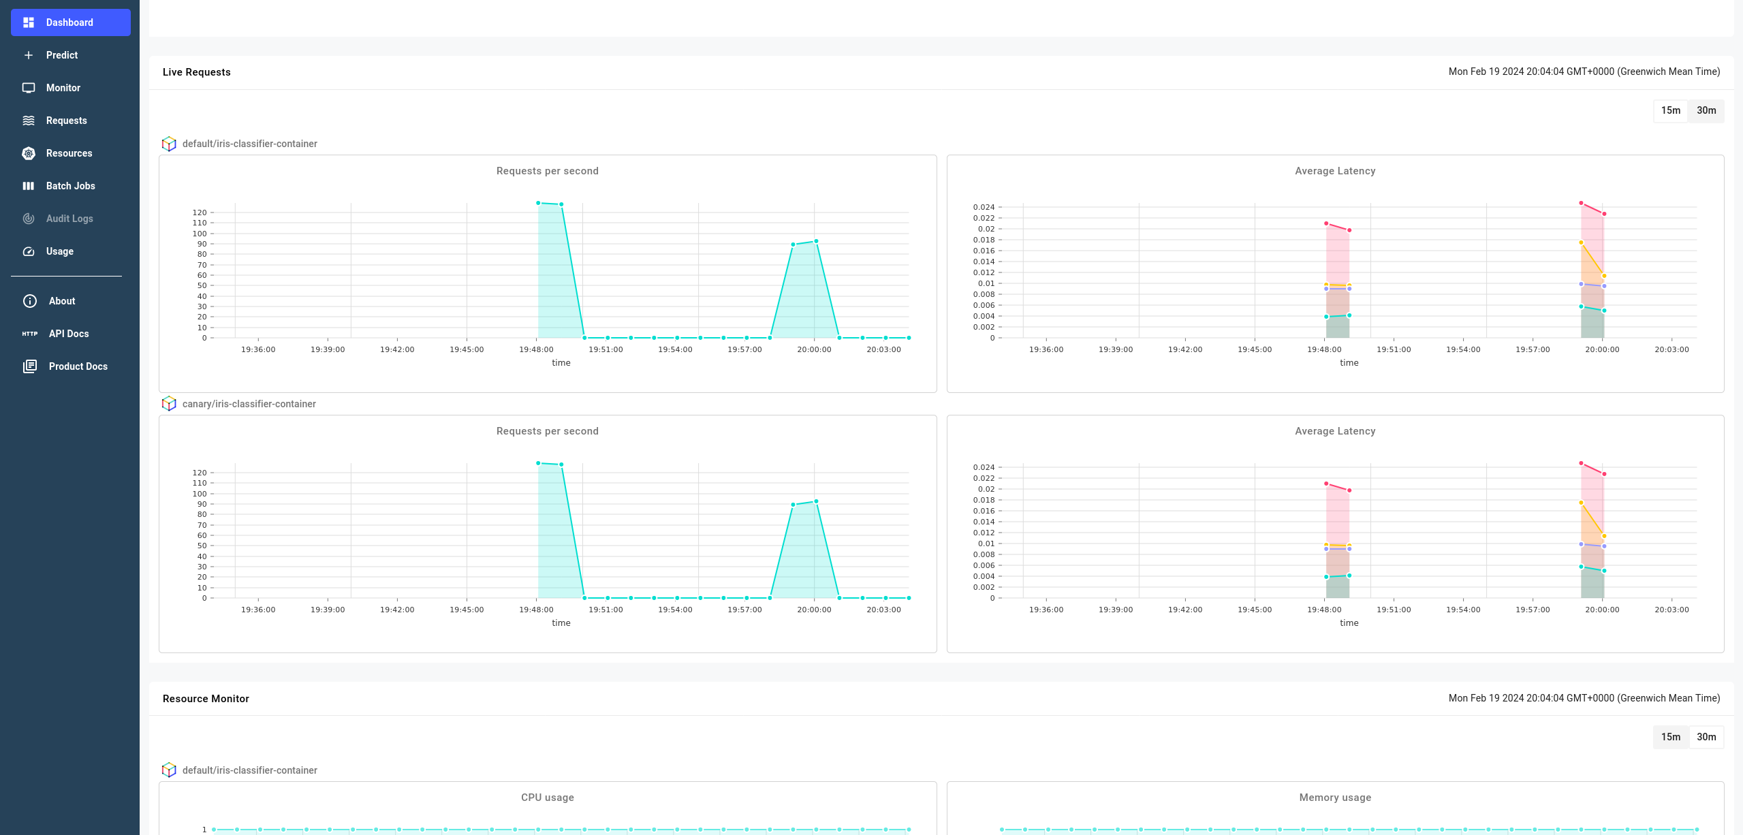Click the Monitor screen icon
1743x835 pixels.
[29, 88]
